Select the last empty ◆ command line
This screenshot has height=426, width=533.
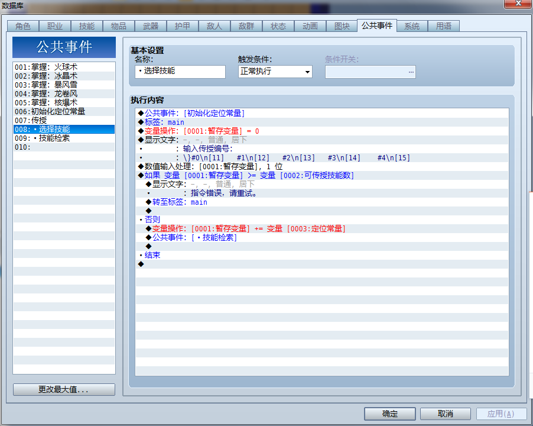322,264
